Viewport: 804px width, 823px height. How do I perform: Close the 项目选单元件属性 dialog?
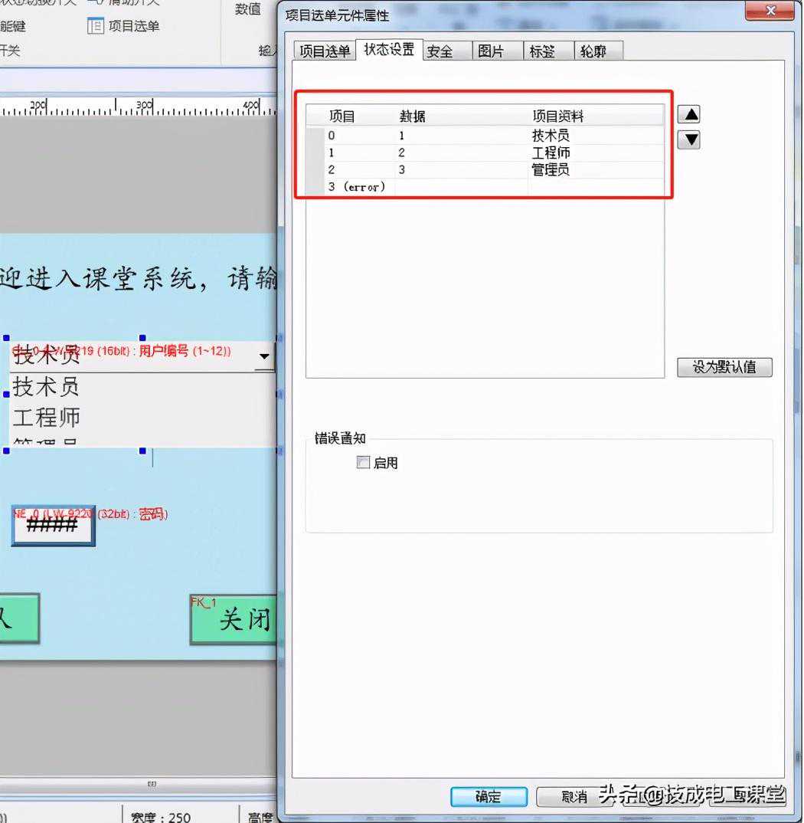tap(769, 11)
